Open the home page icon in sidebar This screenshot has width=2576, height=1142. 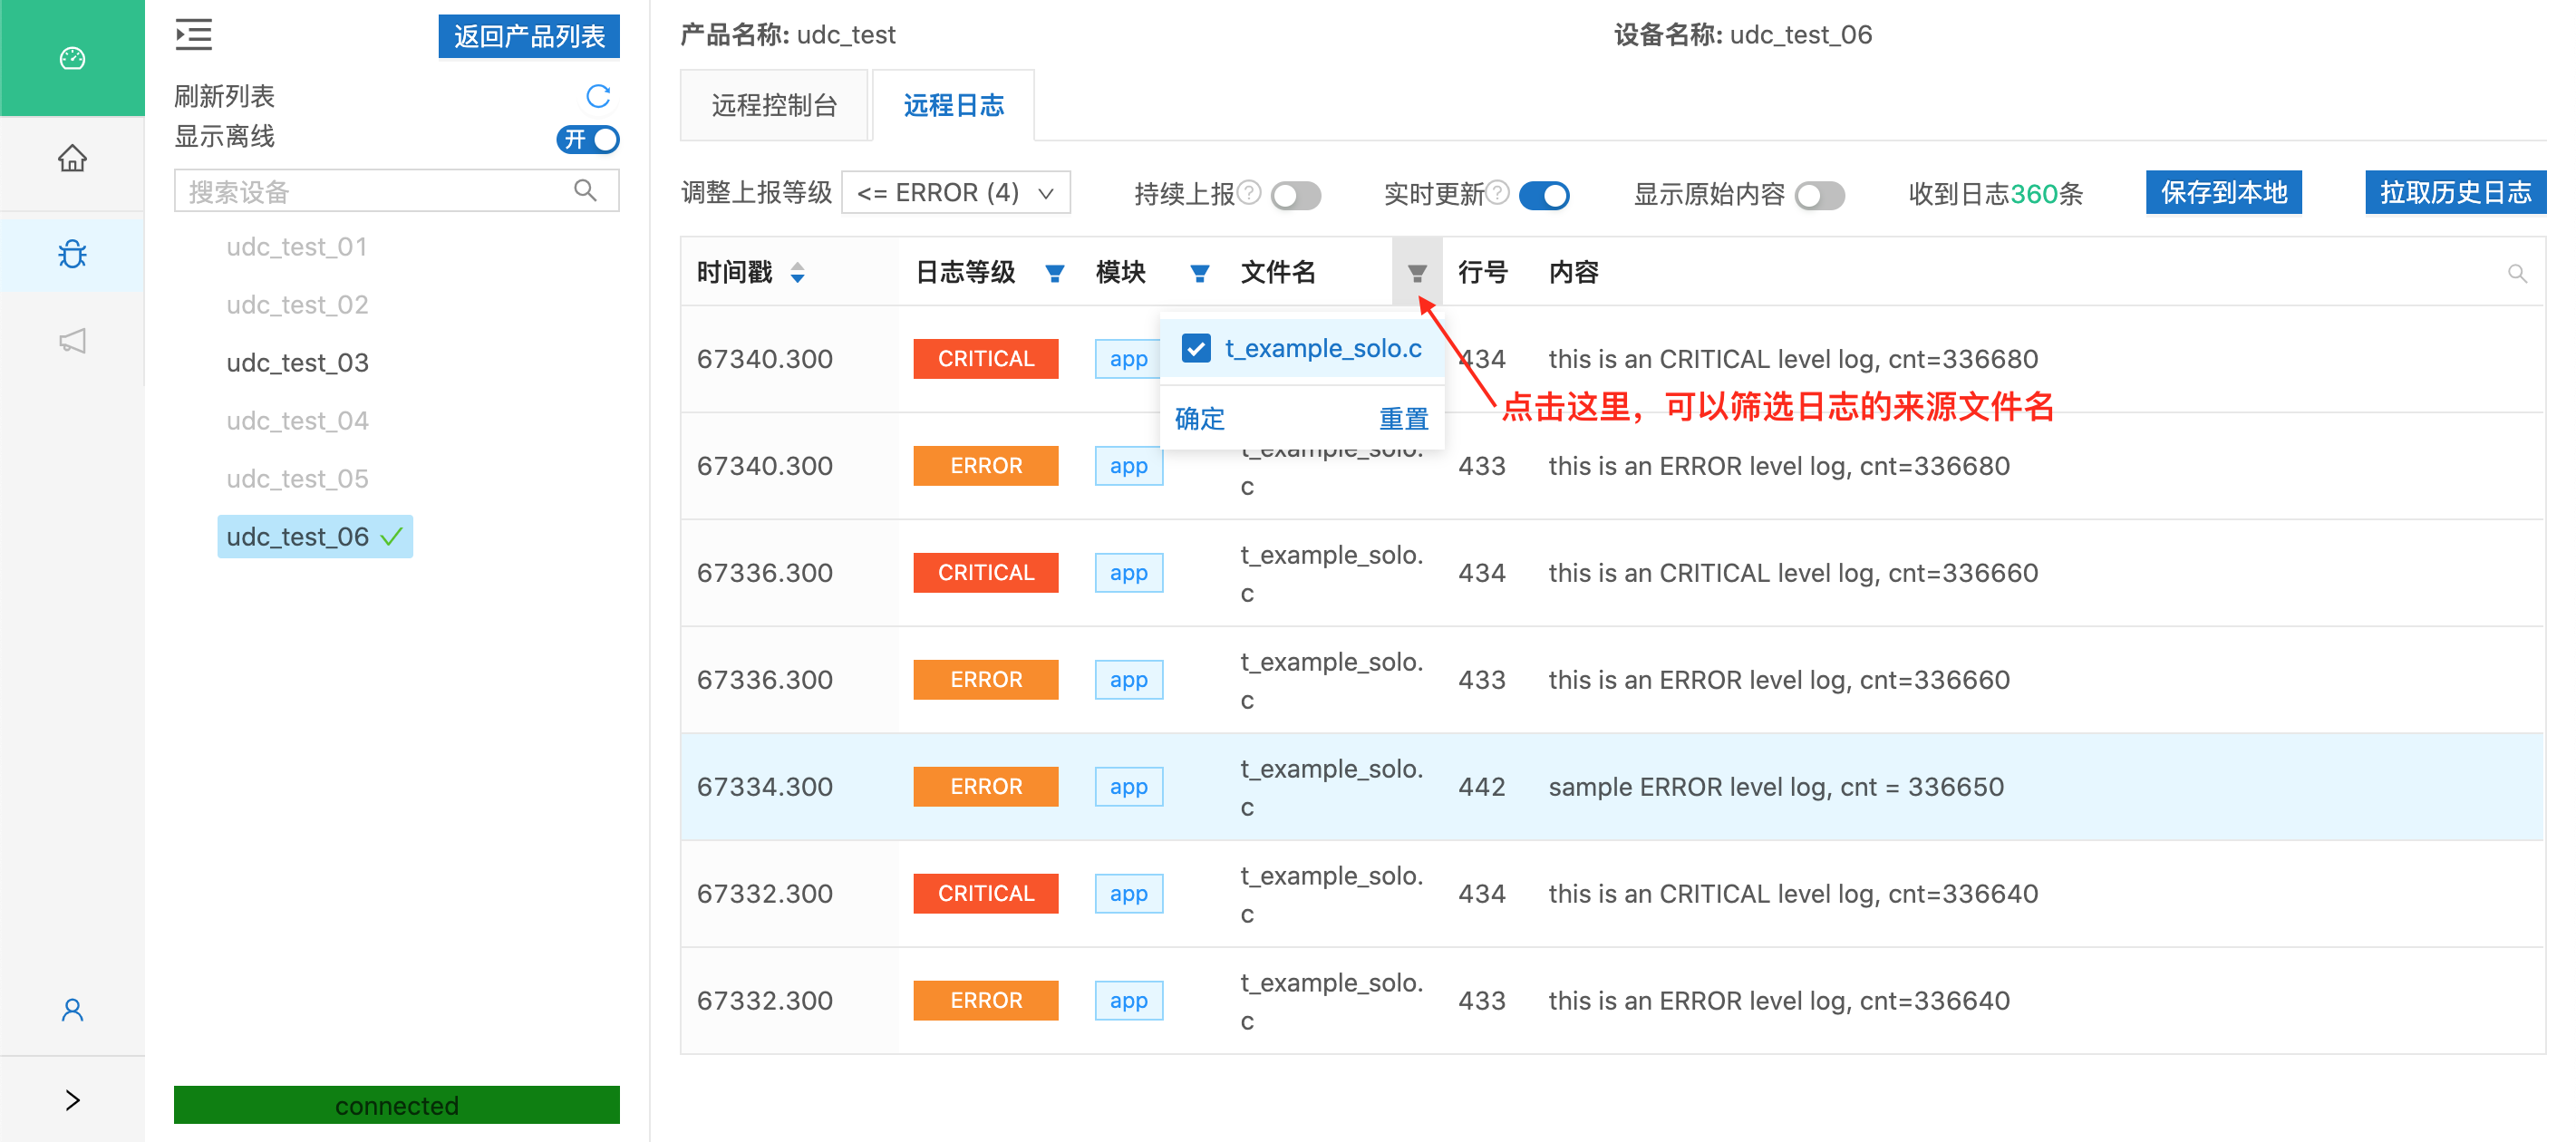(x=72, y=158)
